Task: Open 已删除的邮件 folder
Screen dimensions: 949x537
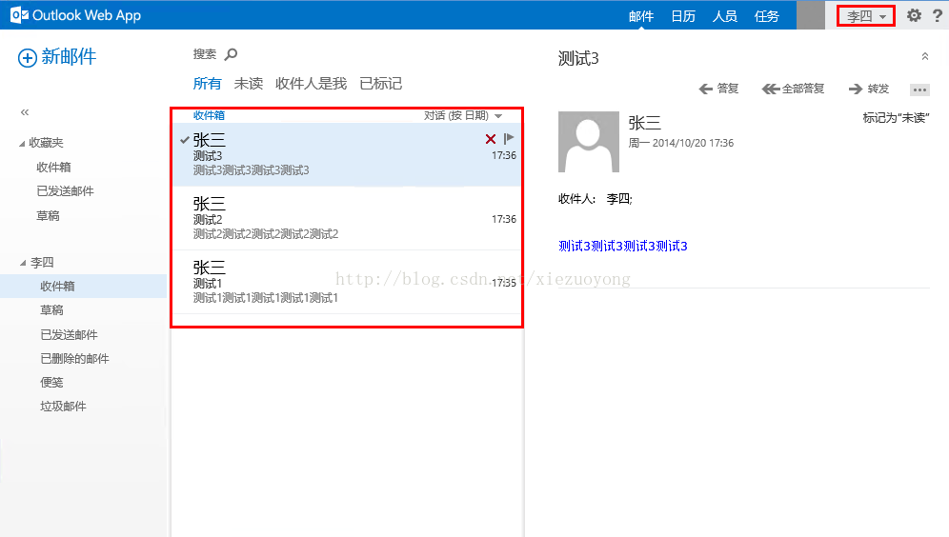Action: tap(75, 359)
